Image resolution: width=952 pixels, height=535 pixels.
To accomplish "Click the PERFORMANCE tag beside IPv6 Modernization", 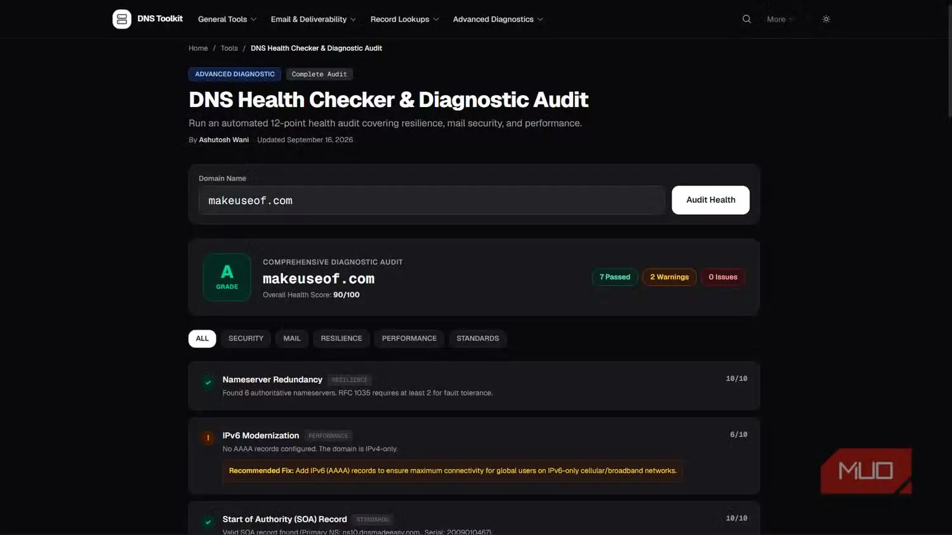I will click(328, 436).
